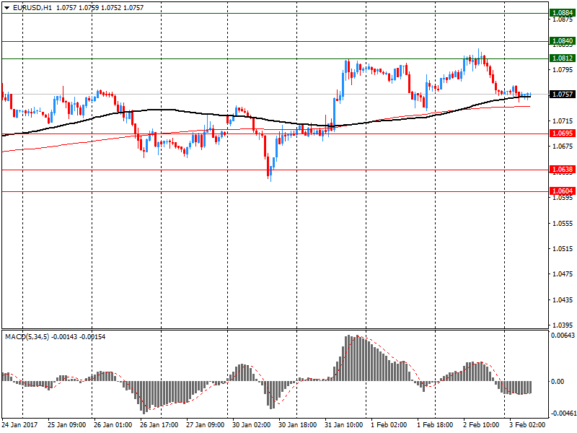Click the MACD(5,34,5) indicator label
Image resolution: width=577 pixels, height=433 pixels.
(27, 336)
